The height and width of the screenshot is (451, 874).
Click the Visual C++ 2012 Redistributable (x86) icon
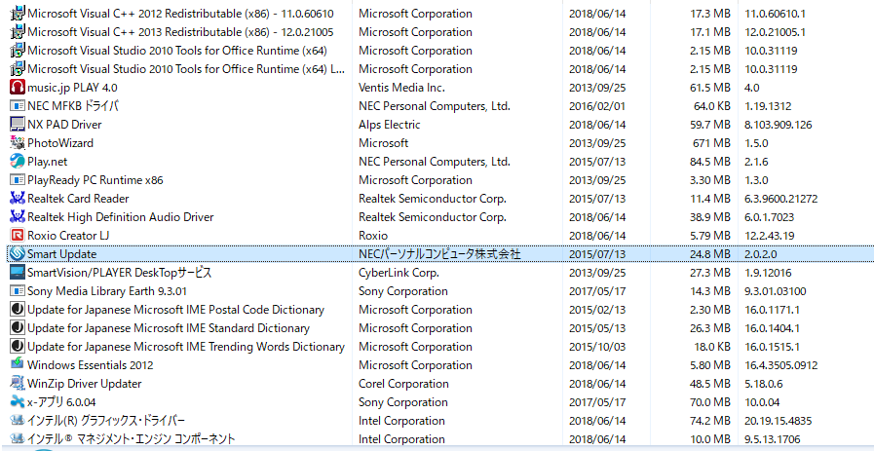18,14
